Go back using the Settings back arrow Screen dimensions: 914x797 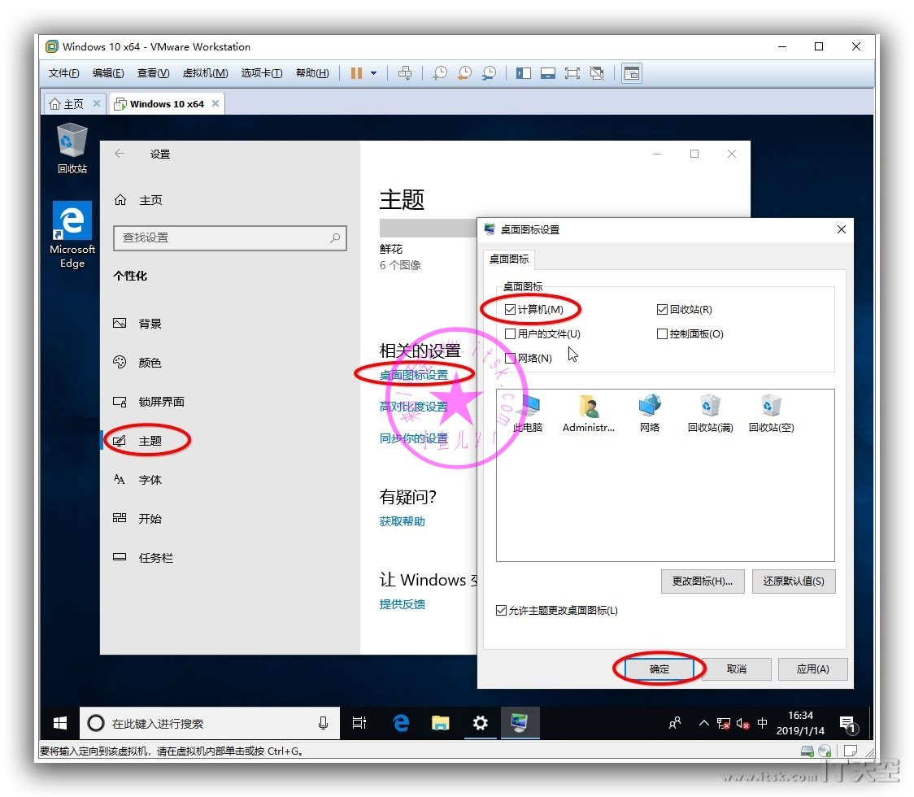click(x=120, y=154)
